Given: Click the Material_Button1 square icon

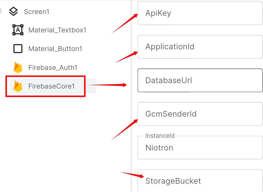Looking at the screenshot, I should click(x=18, y=49).
